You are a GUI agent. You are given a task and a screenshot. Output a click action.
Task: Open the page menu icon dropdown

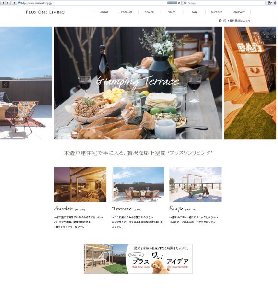(270, 3)
